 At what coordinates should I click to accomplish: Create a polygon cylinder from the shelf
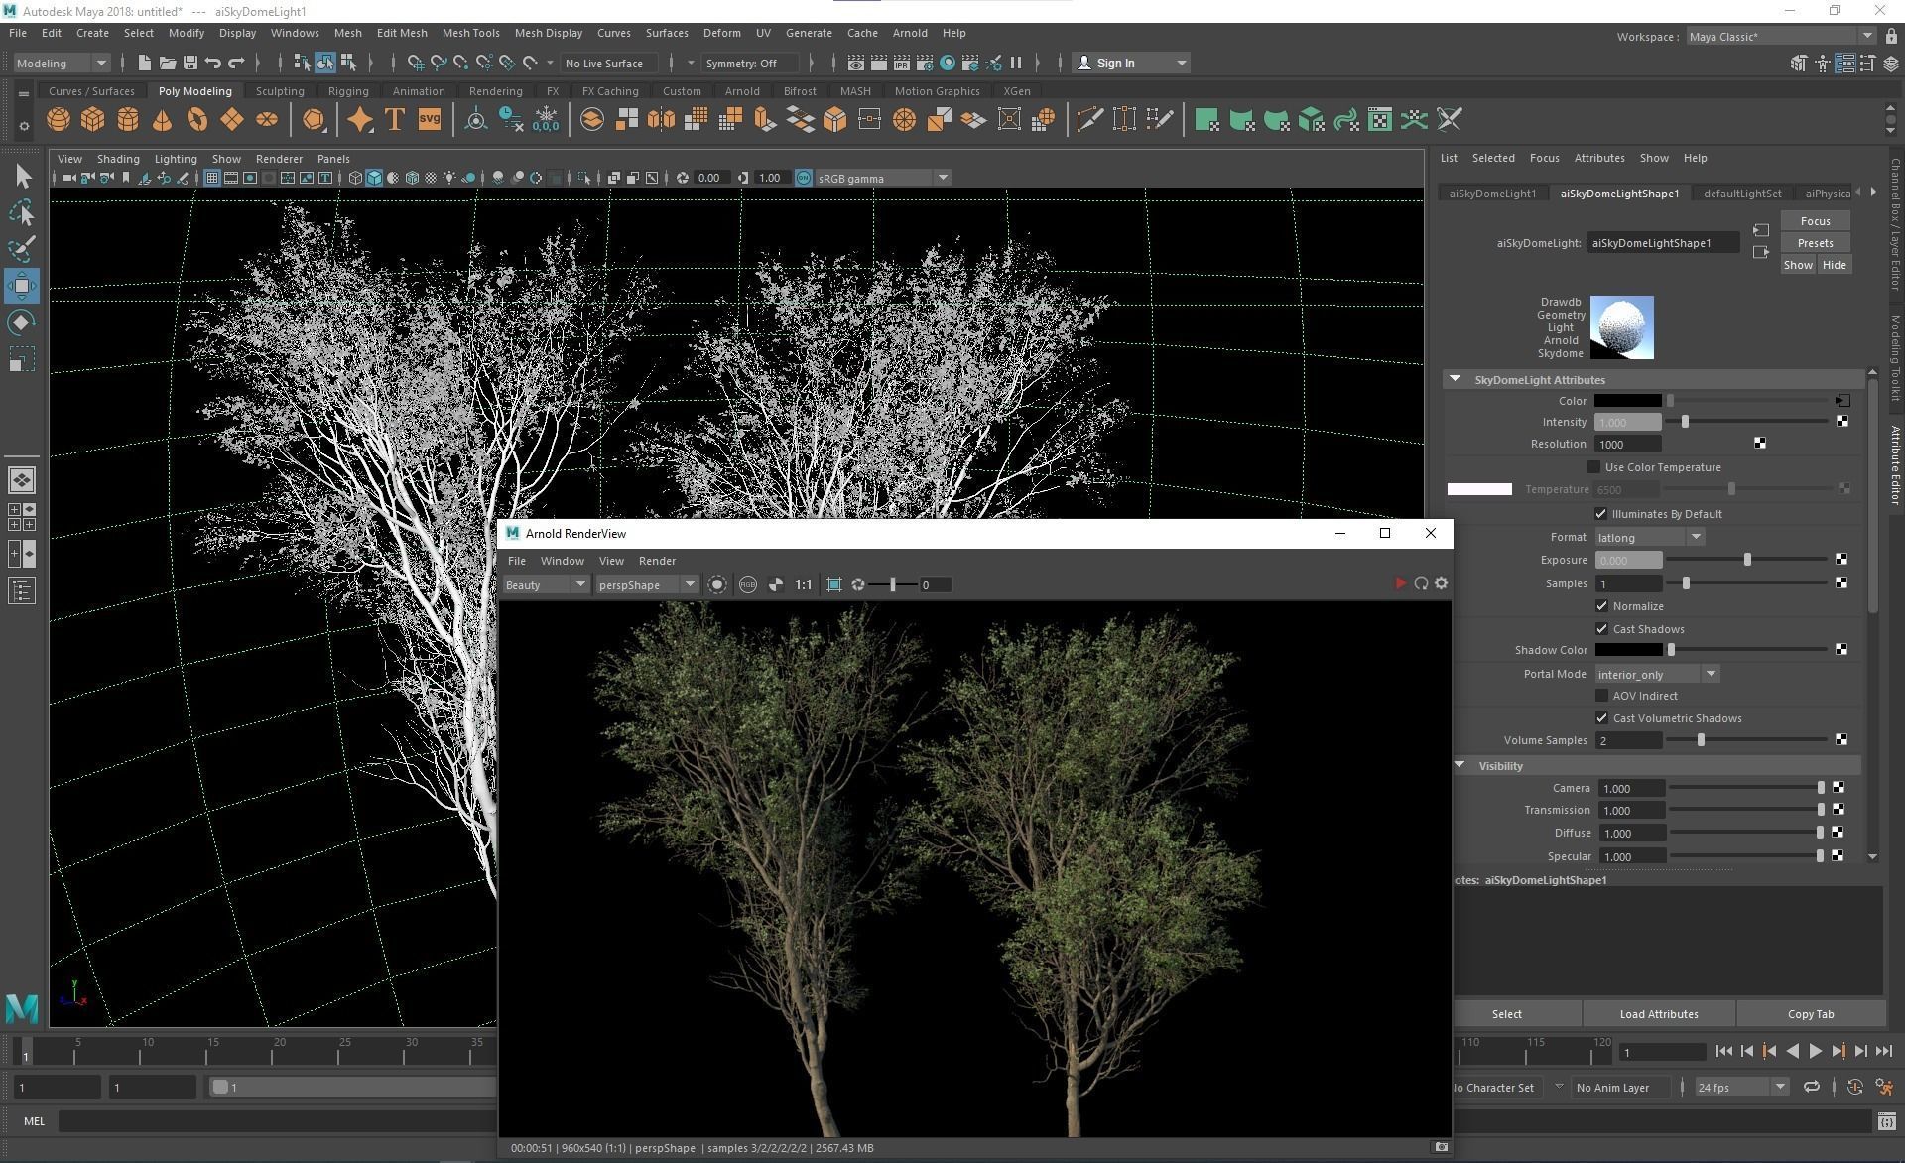(x=128, y=120)
